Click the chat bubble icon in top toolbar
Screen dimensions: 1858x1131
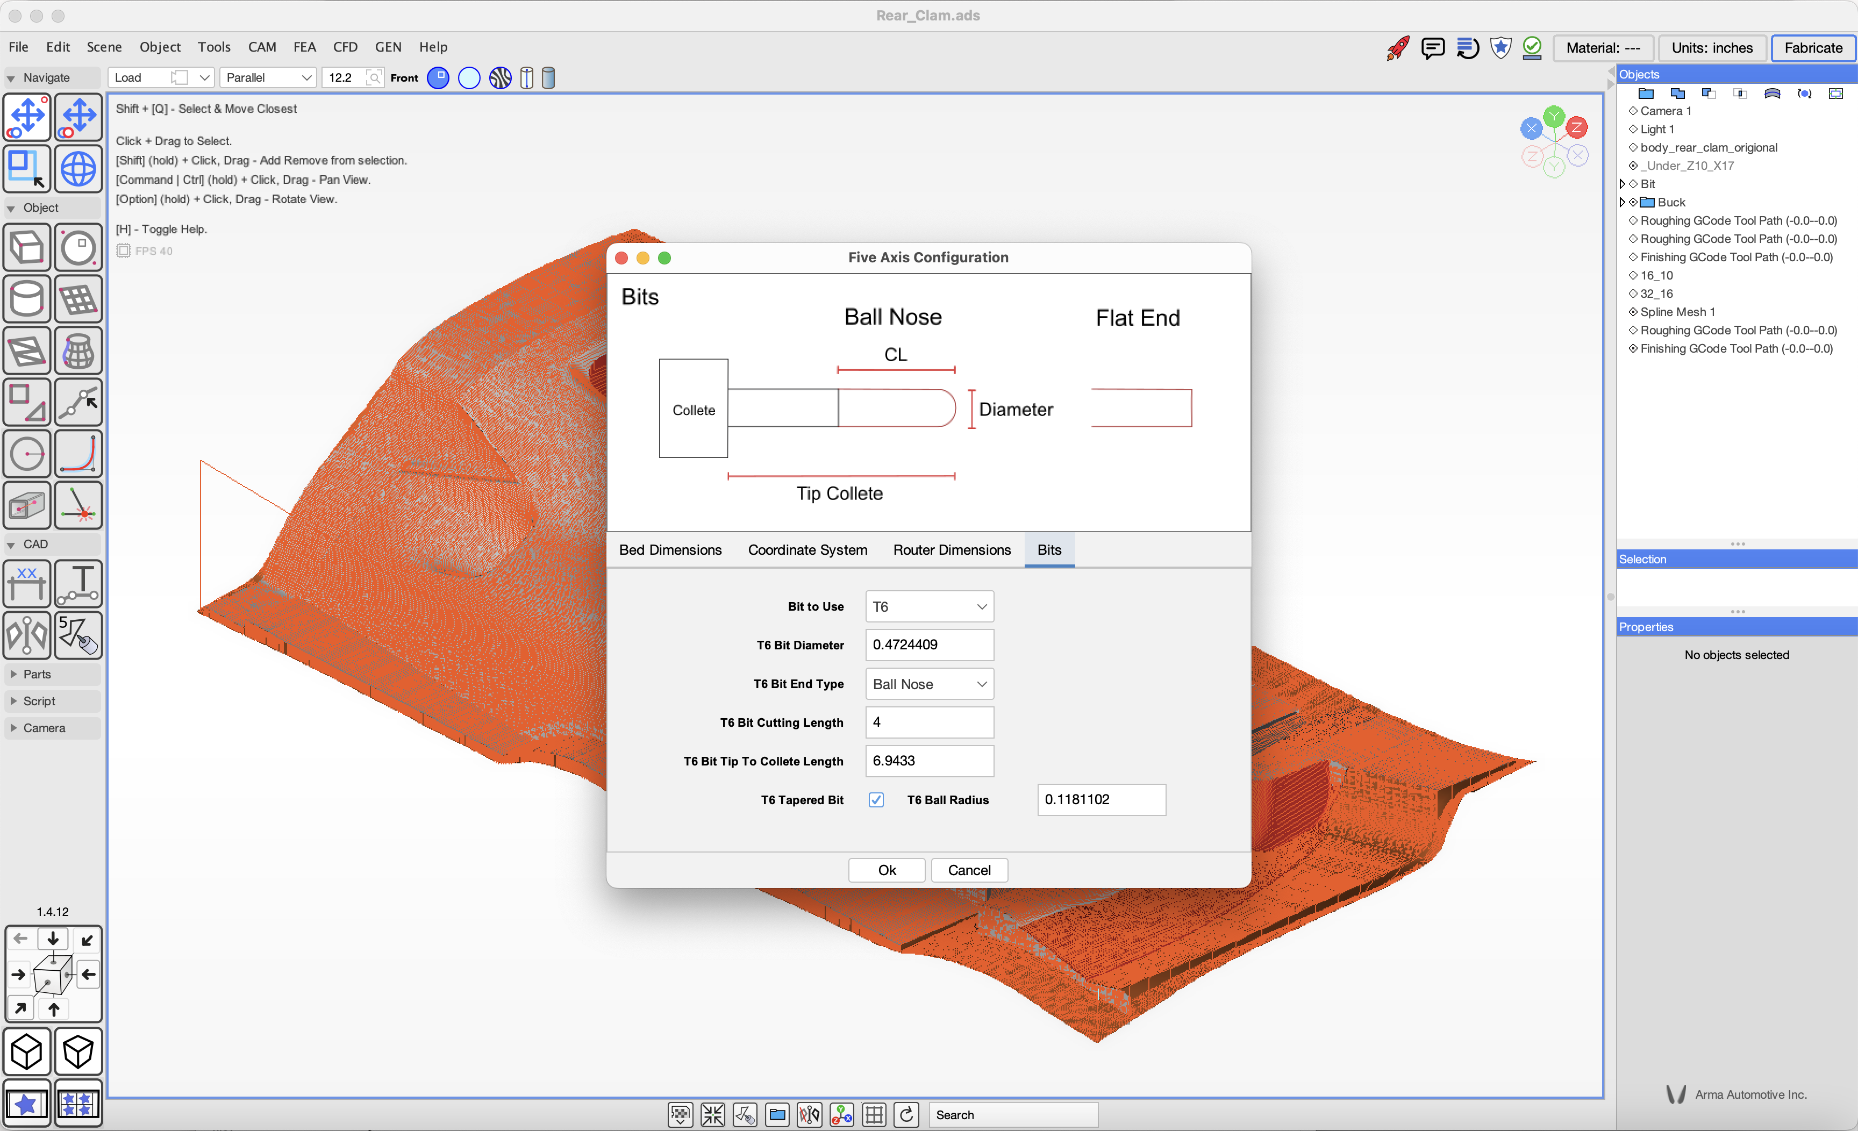point(1432,47)
